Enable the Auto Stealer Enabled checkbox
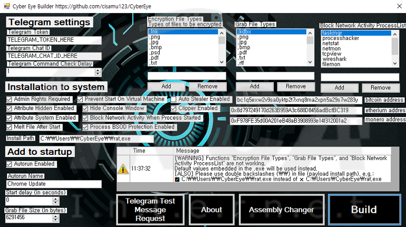406x227 pixels. click(x=173, y=100)
